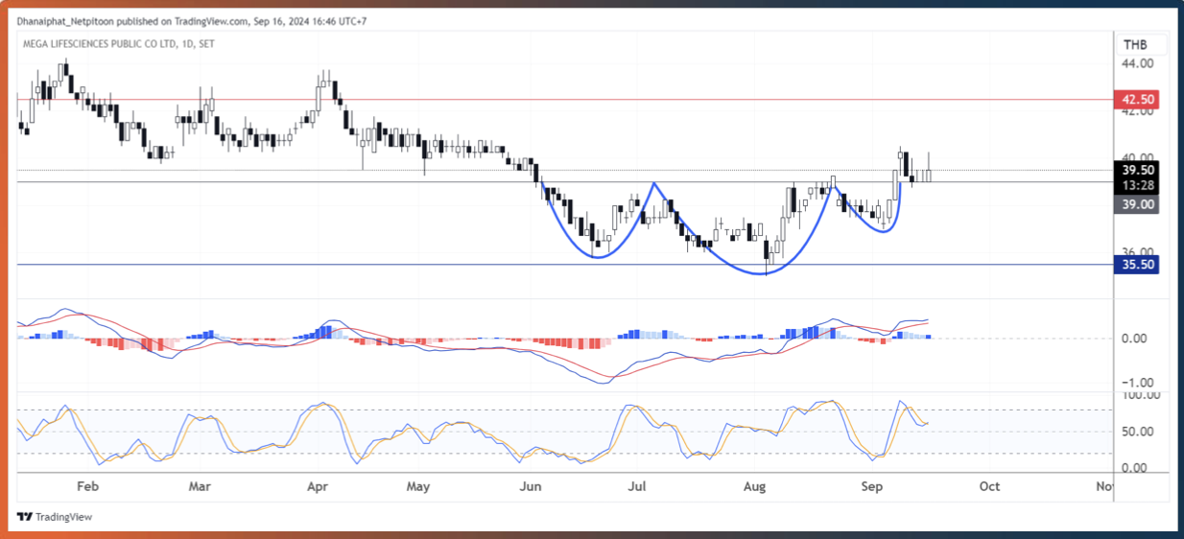Image resolution: width=1184 pixels, height=539 pixels.
Task: Click the Oct label on time axis
Action: (x=989, y=486)
